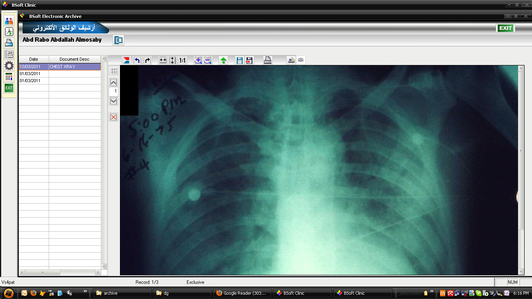The height and width of the screenshot is (299, 532).
Task: Click the calculator icon in left sidebar
Action: tap(9, 77)
